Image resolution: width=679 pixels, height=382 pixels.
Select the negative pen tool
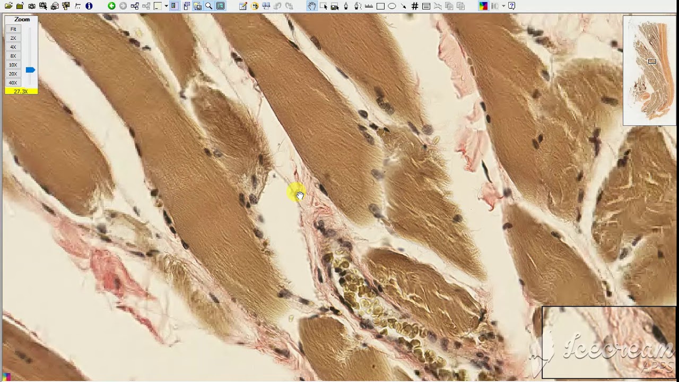[358, 6]
